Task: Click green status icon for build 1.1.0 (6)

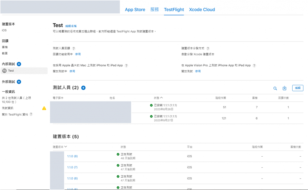Action: click(118, 176)
